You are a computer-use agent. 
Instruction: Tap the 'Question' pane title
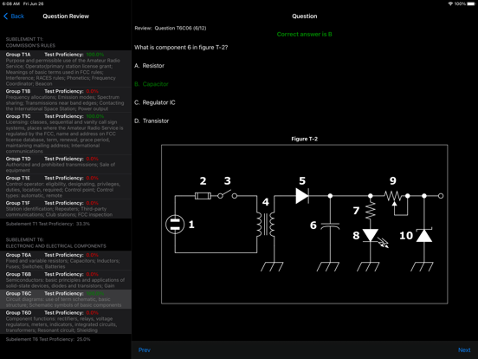(x=305, y=16)
